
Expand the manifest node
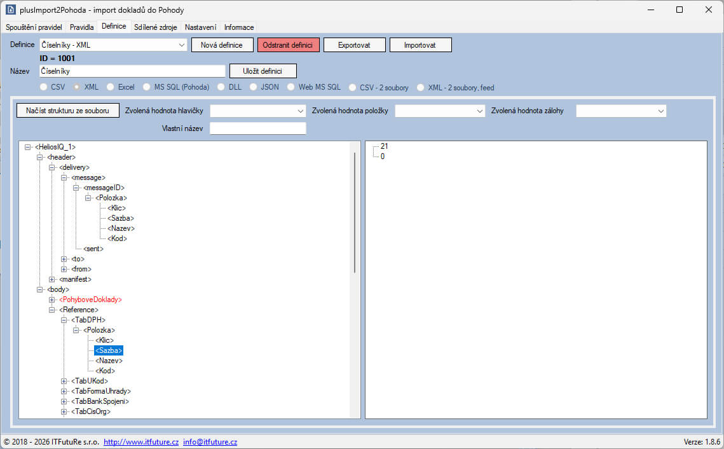coord(51,279)
